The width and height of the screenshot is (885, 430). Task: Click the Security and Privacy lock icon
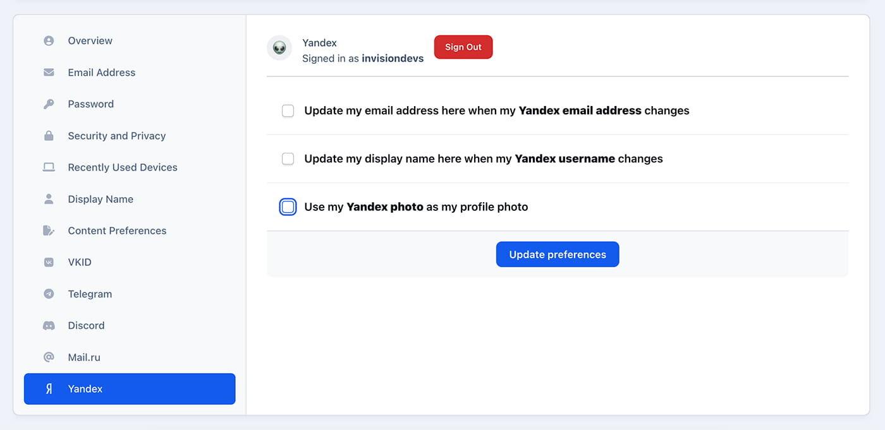click(49, 136)
